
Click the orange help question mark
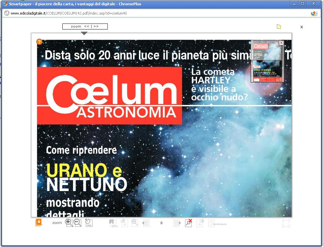[39, 42]
